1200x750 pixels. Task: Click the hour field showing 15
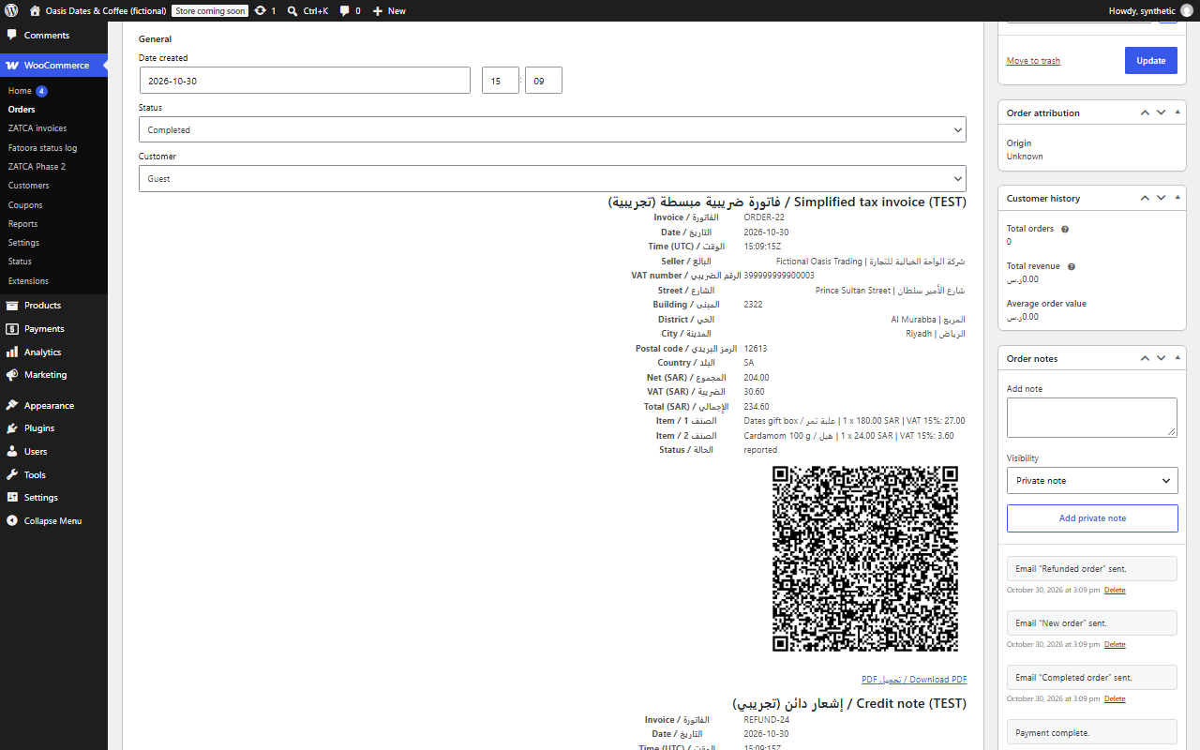click(x=501, y=81)
